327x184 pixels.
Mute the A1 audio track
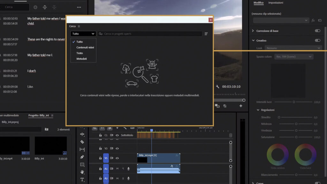click(x=118, y=169)
